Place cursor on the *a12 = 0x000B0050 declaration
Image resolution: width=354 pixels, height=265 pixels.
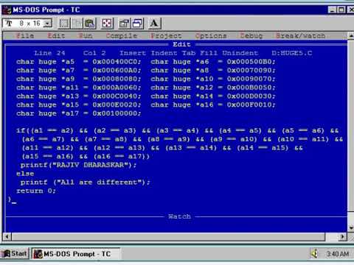213,88
